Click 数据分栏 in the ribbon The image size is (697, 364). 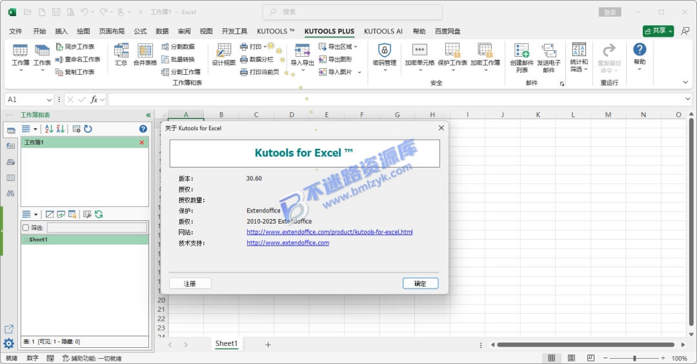[x=256, y=59]
